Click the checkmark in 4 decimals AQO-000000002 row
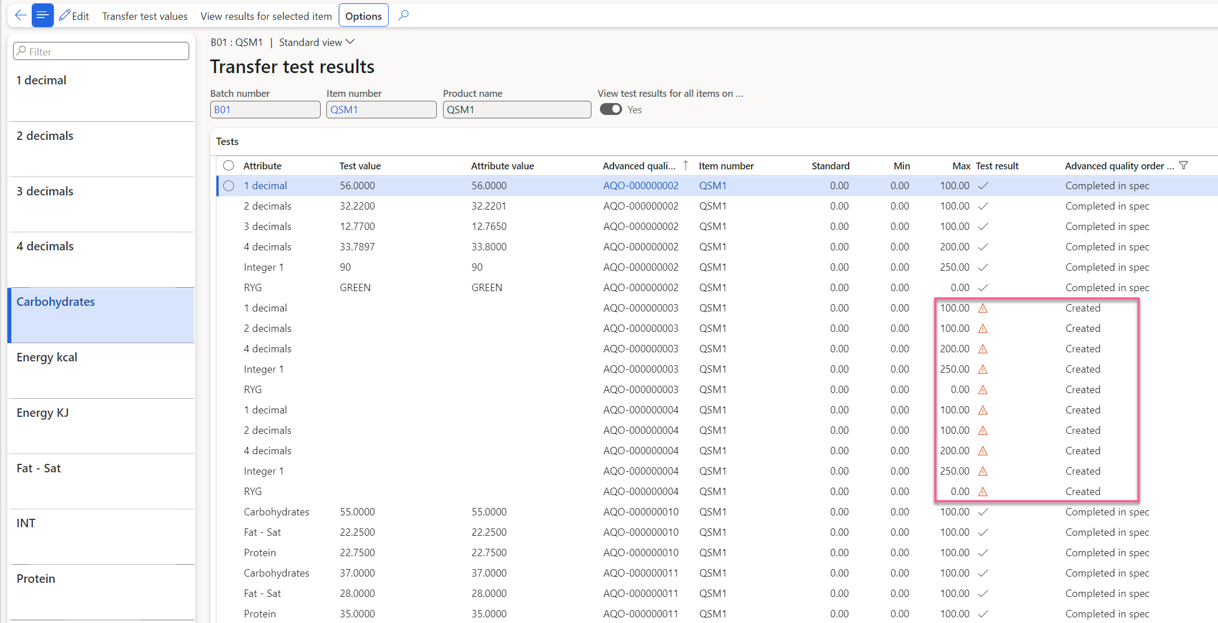 983,247
